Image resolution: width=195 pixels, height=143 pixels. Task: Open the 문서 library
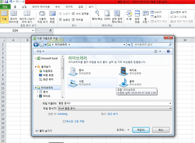80,72
